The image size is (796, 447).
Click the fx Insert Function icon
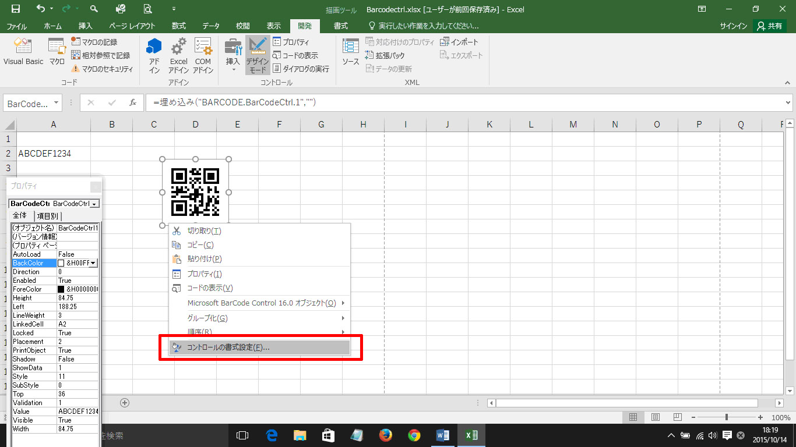tap(132, 103)
